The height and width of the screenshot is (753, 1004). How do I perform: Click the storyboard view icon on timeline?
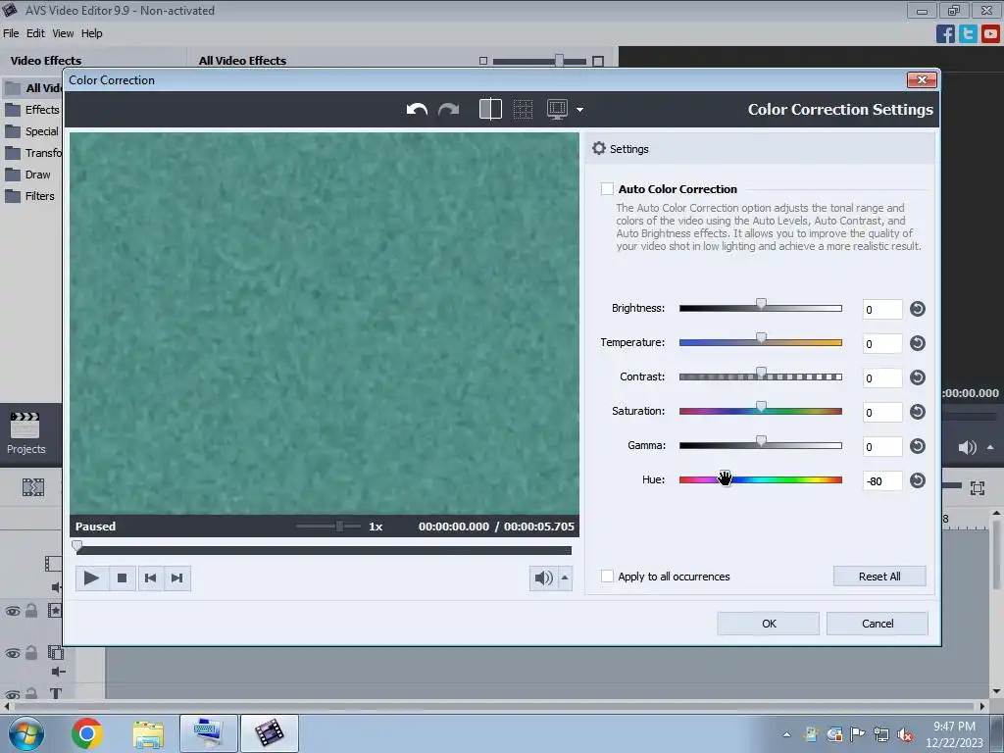[33, 488]
